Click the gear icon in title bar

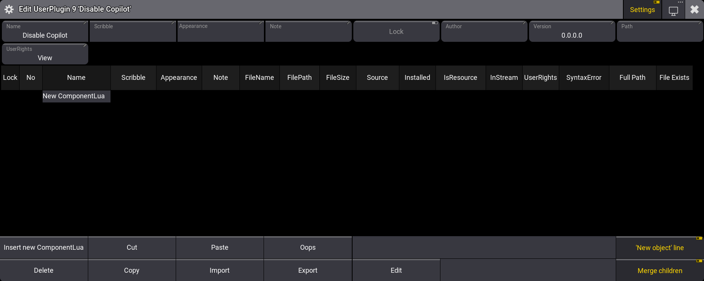(x=9, y=9)
